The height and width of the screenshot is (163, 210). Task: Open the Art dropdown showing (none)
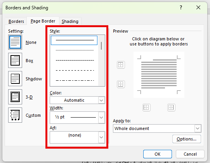(x=77, y=137)
